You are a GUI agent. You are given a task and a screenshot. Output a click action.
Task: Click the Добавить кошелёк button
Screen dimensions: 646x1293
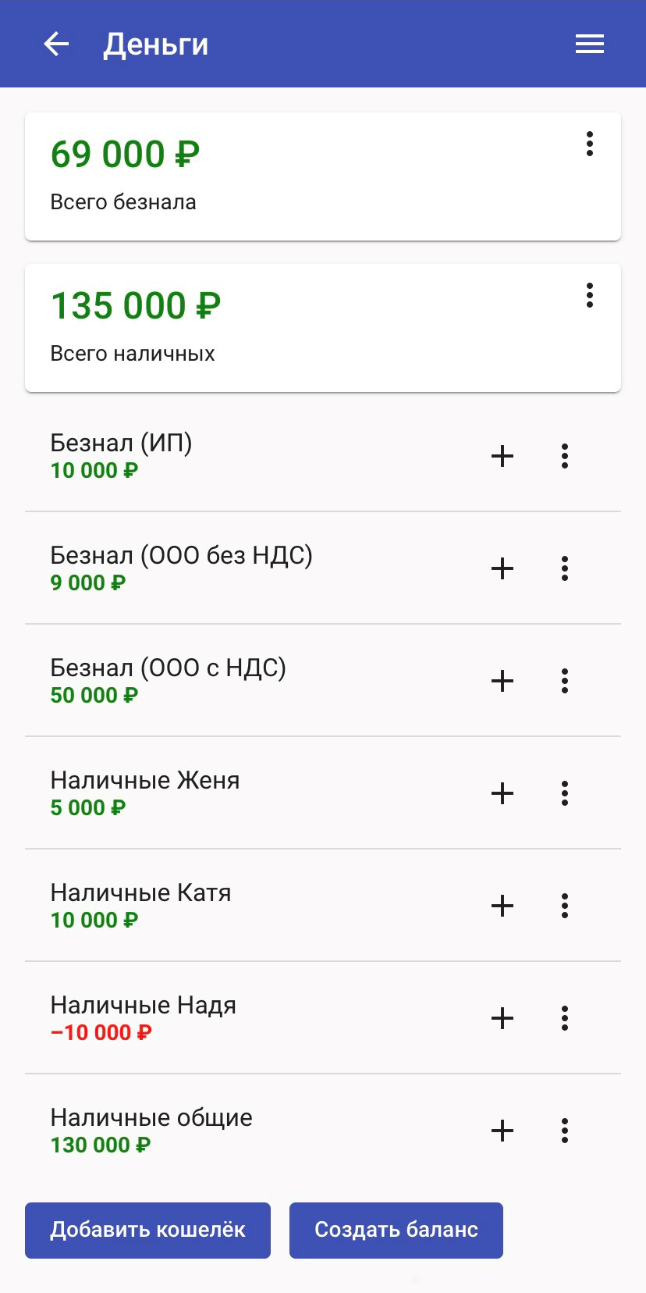(147, 1230)
